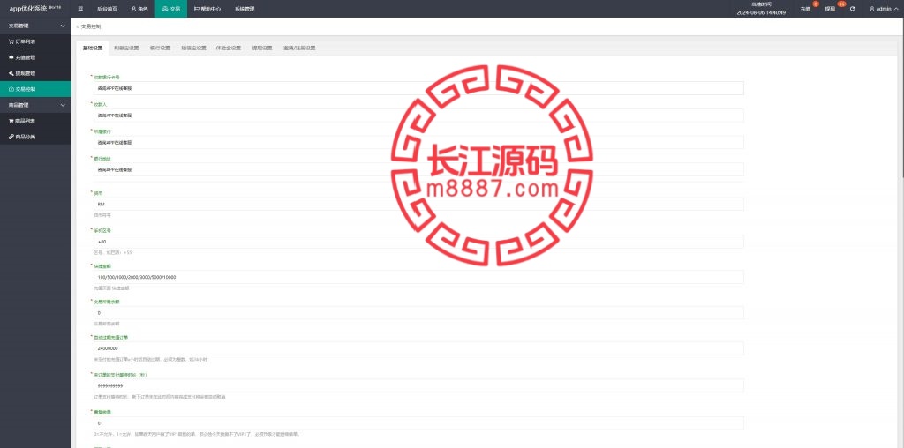Switch to the 体验金设置 tab
The image size is (904, 448).
click(x=229, y=49)
